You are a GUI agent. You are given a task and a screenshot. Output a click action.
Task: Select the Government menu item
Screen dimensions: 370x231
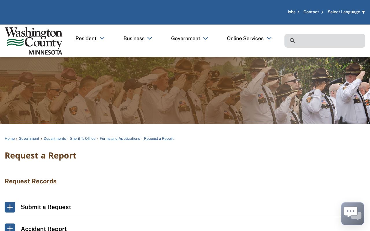[186, 38]
